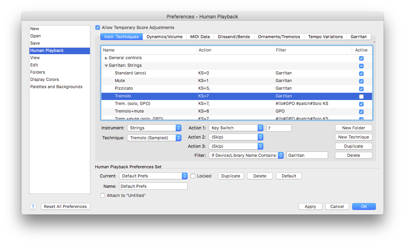Select Display Colors in sidebar
Screen dimensions: 405x245
pyautogui.click(x=60, y=79)
